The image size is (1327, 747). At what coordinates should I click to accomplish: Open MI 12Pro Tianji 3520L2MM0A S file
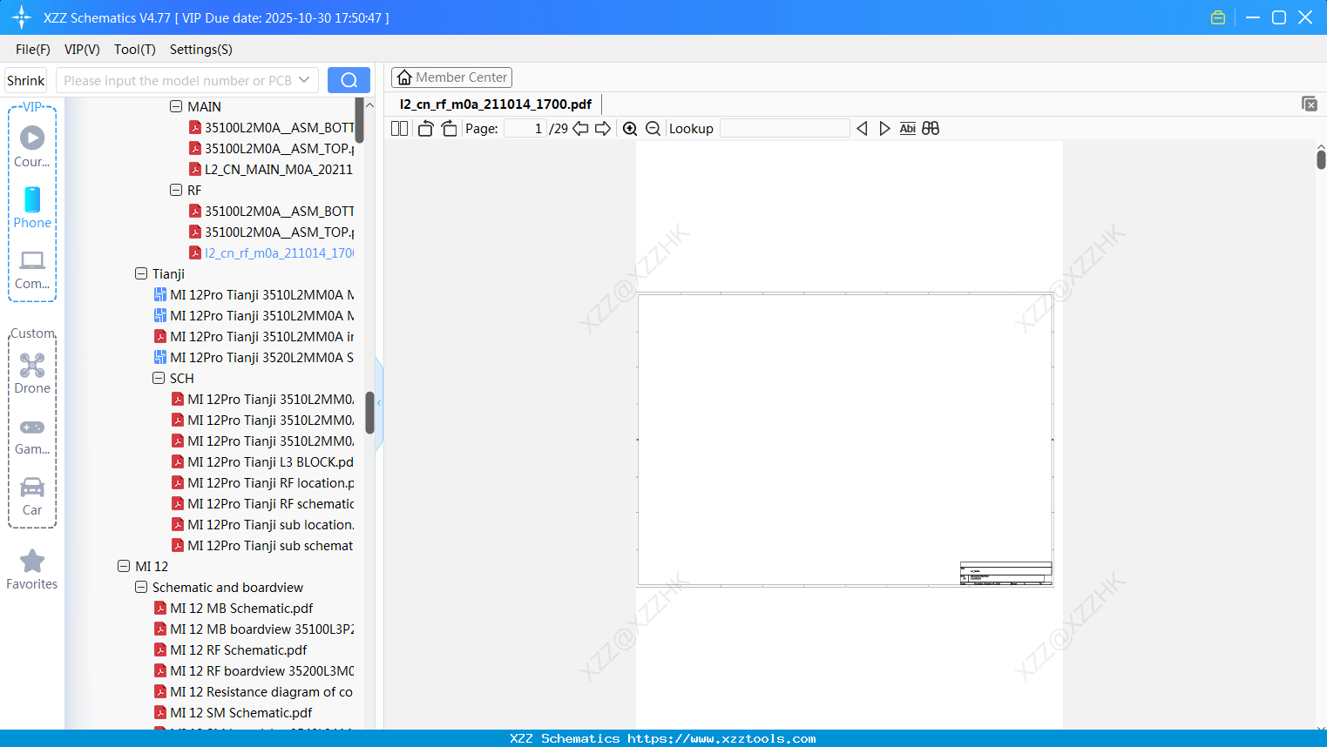pyautogui.click(x=253, y=357)
